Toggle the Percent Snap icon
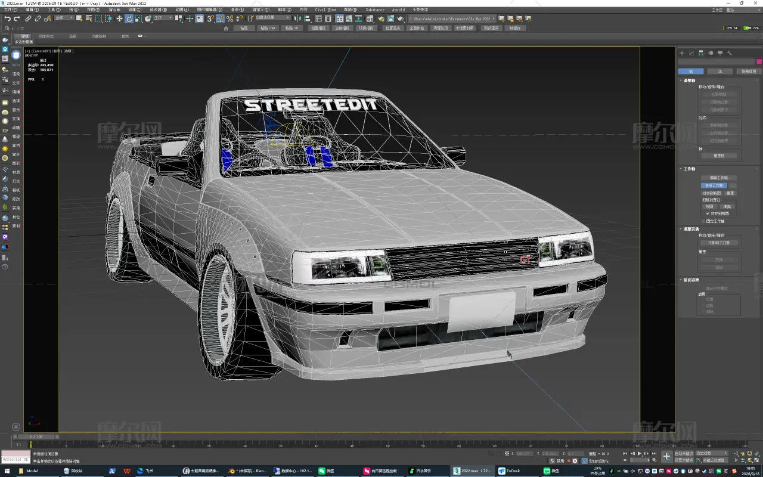Viewport: 763px width, 477px height. coord(229,18)
